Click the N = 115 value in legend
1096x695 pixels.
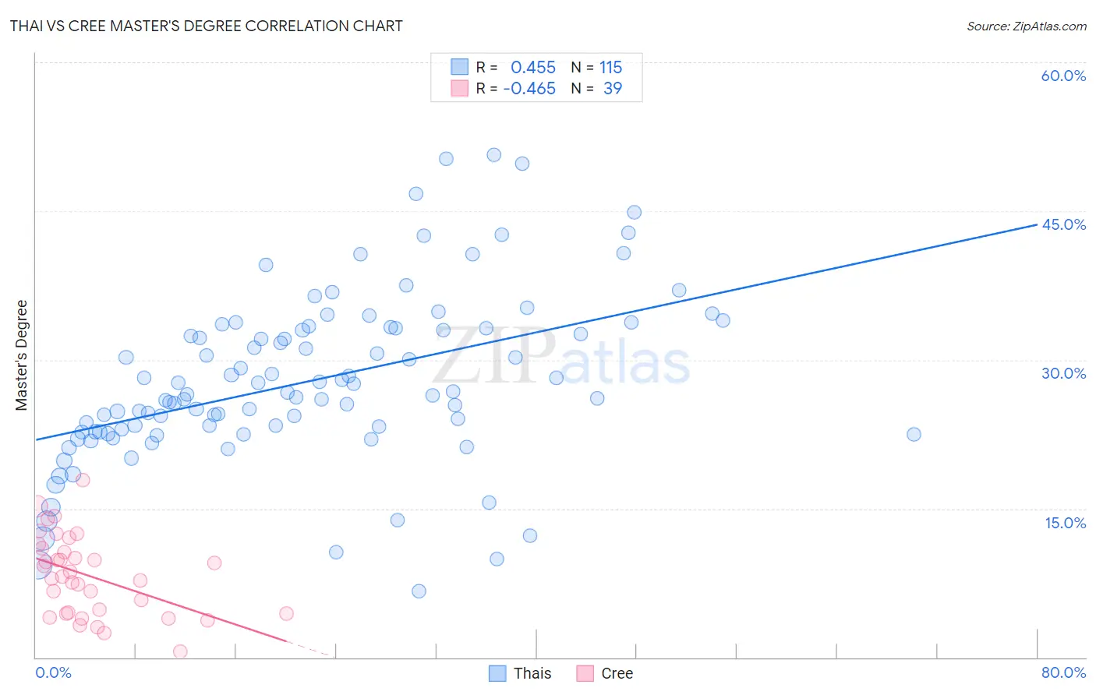596,67
